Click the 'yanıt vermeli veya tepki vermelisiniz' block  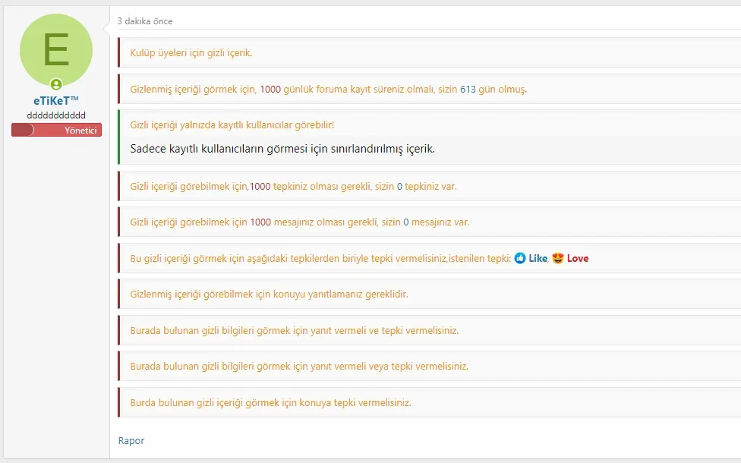[x=299, y=366]
